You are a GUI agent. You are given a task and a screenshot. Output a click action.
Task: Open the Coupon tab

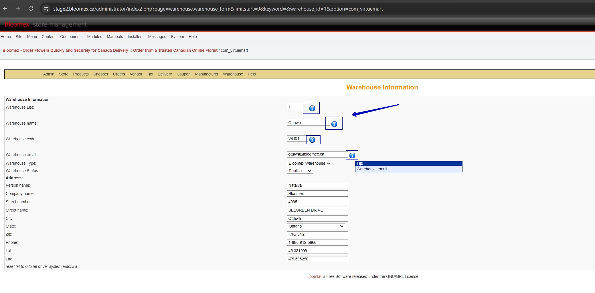coord(183,74)
